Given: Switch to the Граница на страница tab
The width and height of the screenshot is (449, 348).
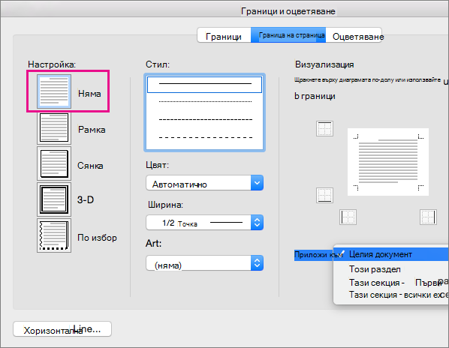Looking at the screenshot, I should point(288,35).
